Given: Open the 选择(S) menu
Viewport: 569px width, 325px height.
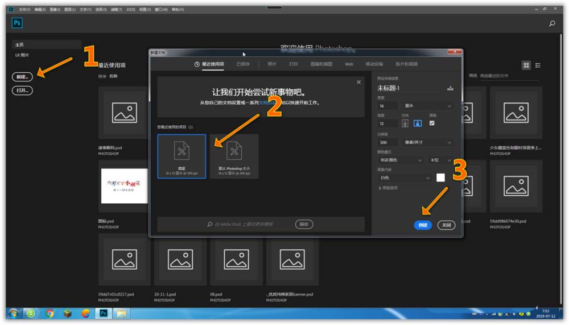Looking at the screenshot, I should (x=101, y=10).
